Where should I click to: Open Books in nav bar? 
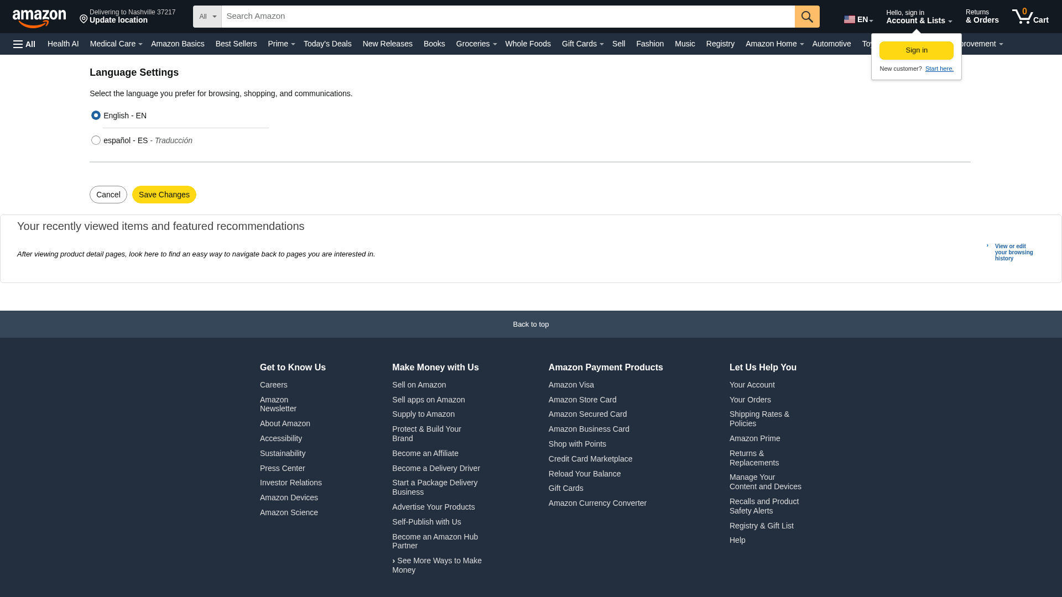click(434, 44)
